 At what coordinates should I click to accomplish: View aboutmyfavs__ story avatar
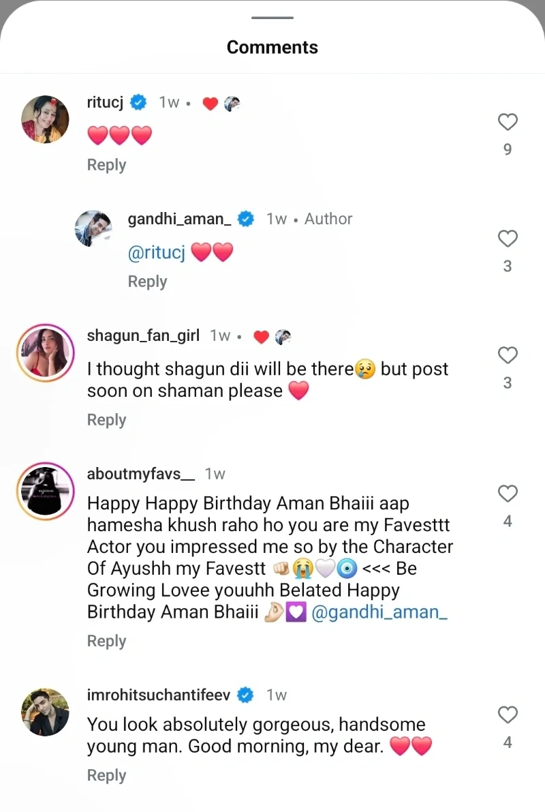pyautogui.click(x=46, y=491)
